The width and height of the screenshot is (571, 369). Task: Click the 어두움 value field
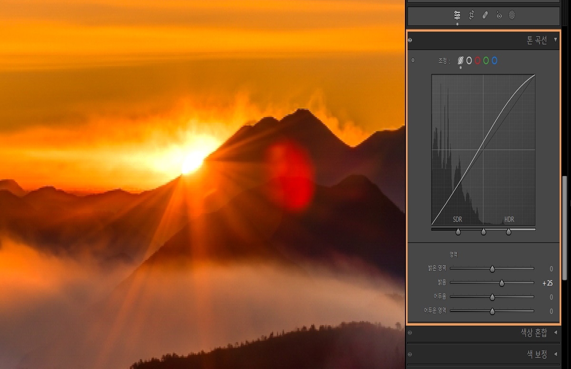551,297
